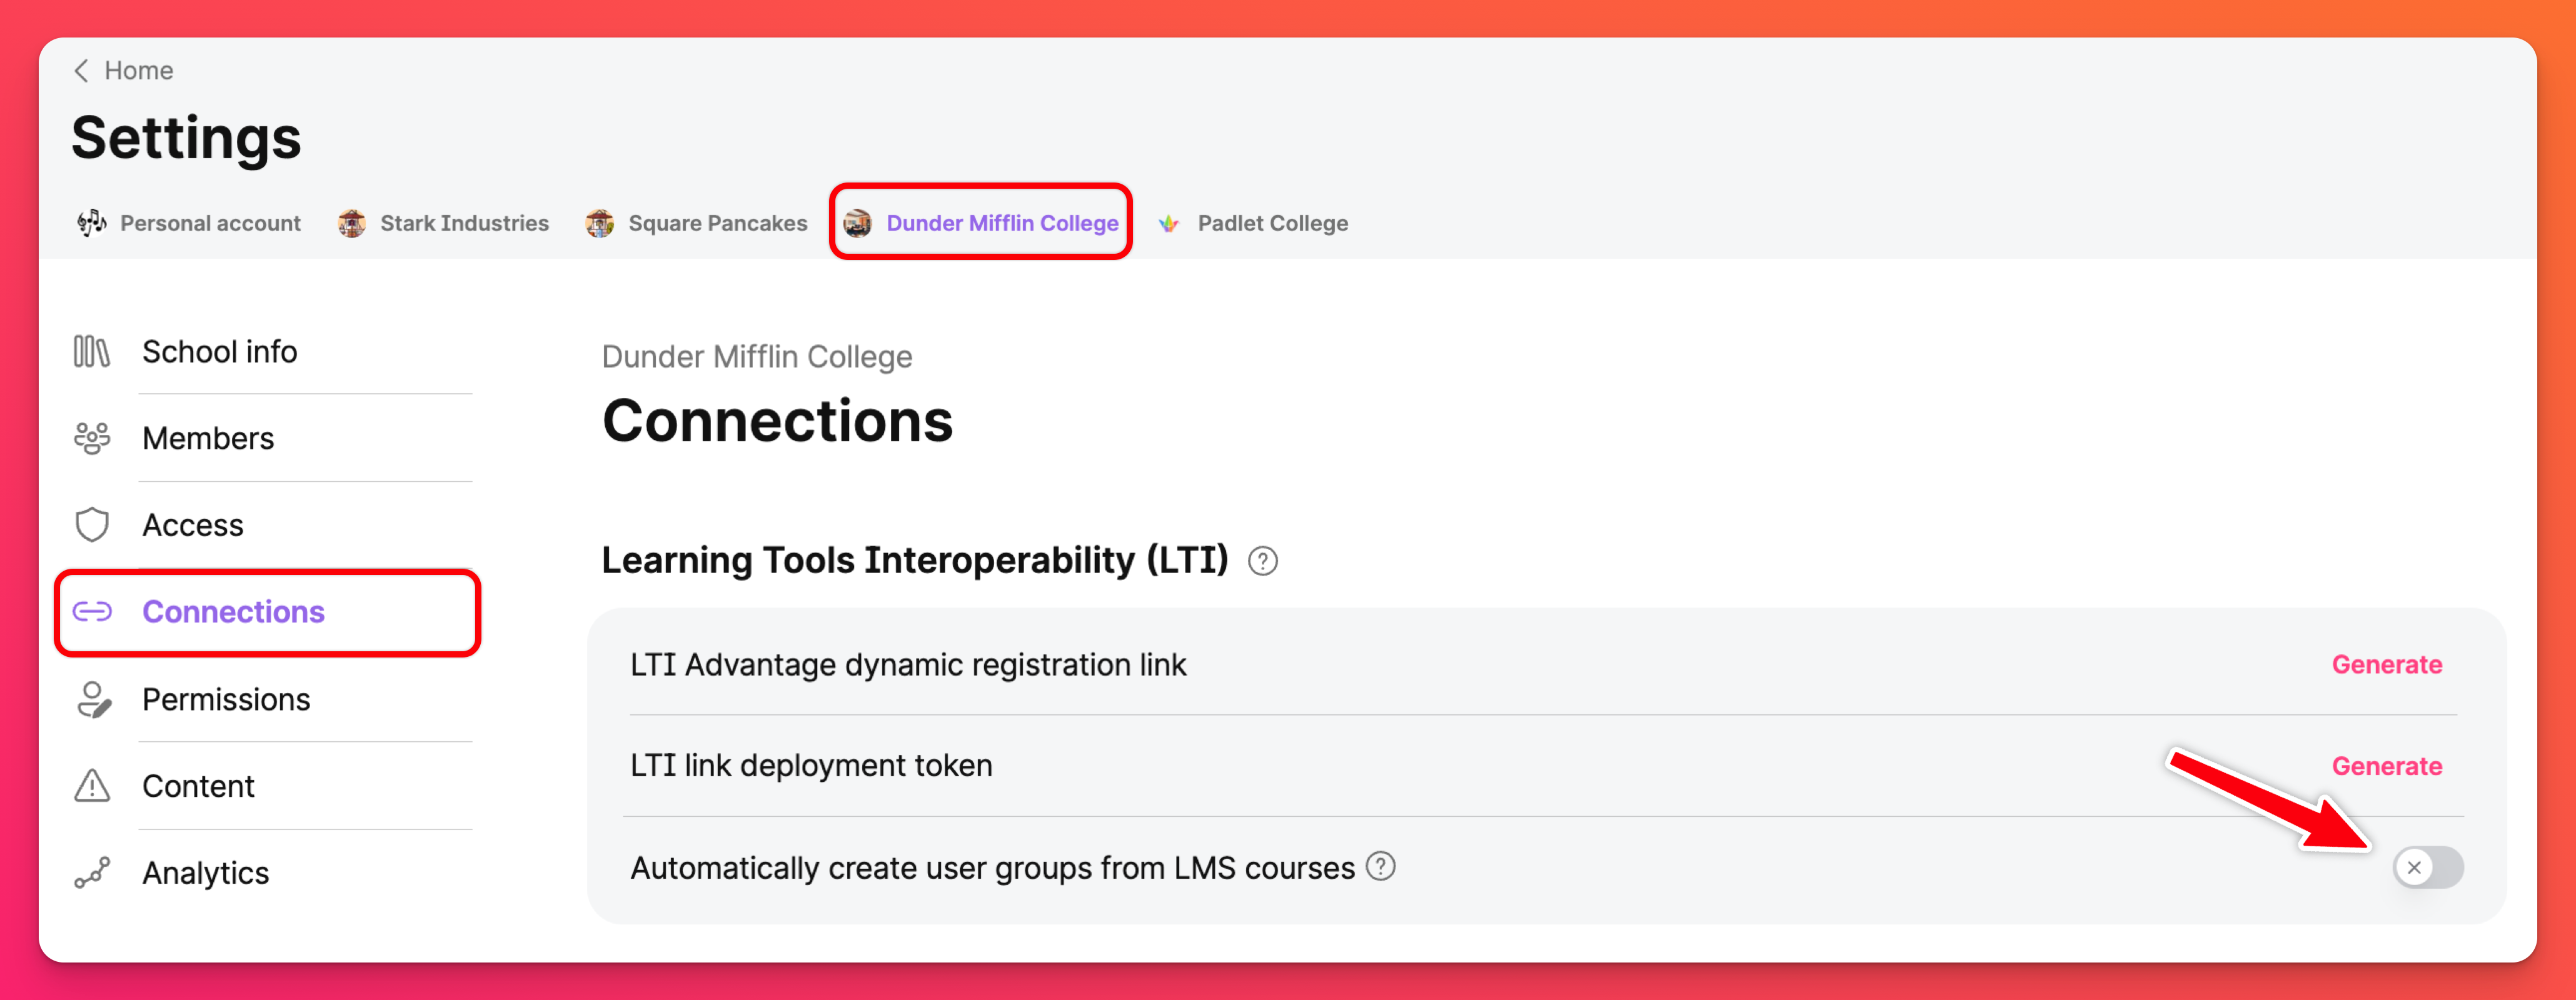Click the Content warning triangle icon
This screenshot has width=2576, height=1000.
tap(92, 786)
